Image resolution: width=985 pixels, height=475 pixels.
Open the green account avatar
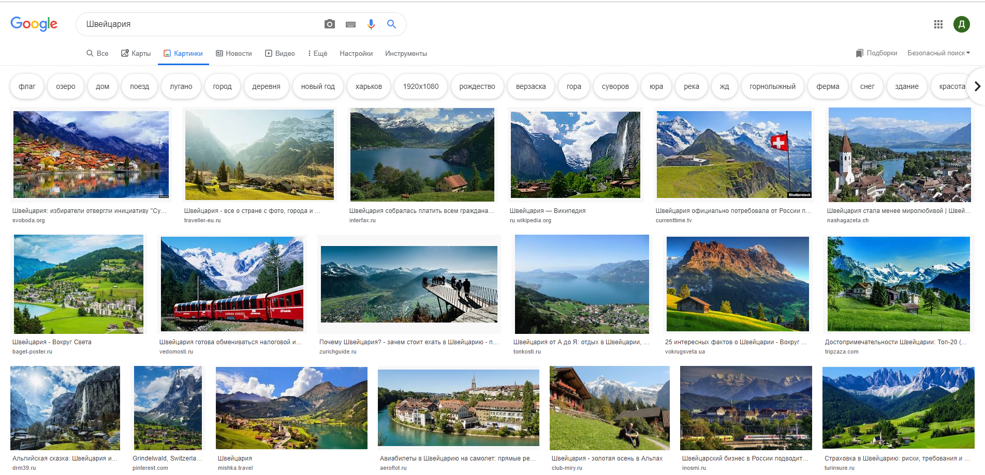[961, 24]
